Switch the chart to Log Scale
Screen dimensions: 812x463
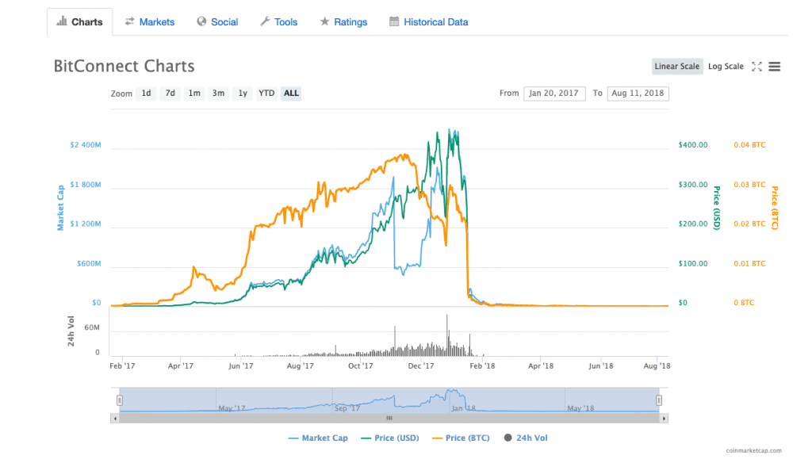click(726, 67)
